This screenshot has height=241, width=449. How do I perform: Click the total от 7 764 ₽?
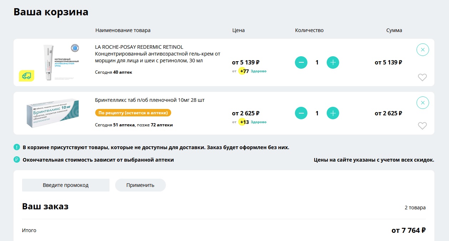click(409, 230)
